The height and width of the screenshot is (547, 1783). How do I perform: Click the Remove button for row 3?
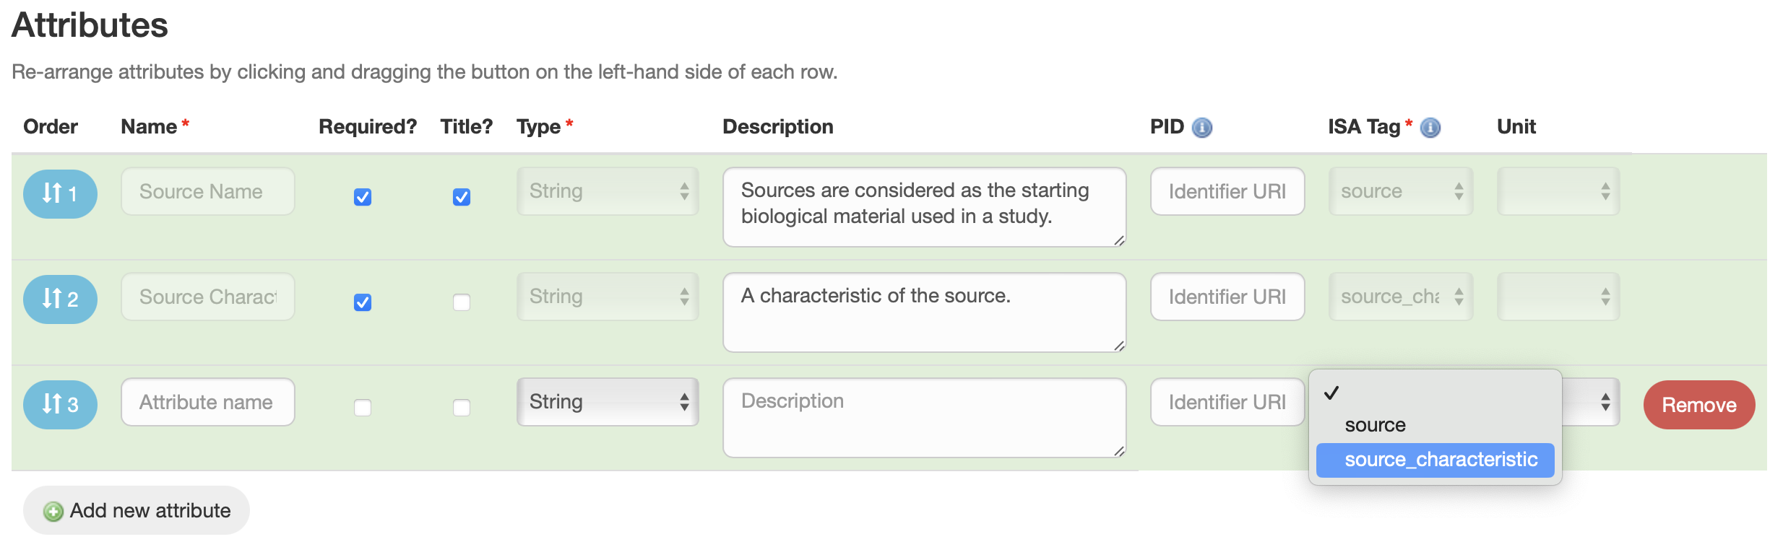tap(1698, 405)
